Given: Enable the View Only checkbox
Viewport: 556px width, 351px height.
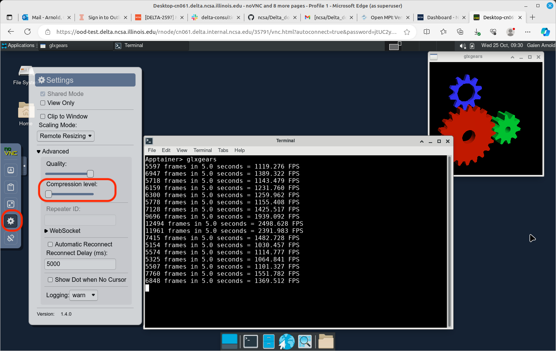Looking at the screenshot, I should 43,103.
